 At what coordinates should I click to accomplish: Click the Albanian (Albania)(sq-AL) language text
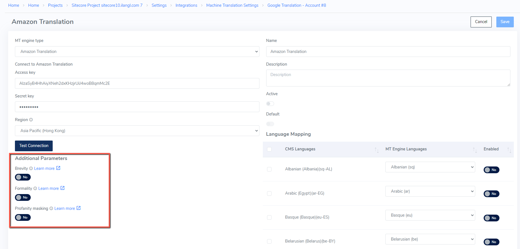308,169
